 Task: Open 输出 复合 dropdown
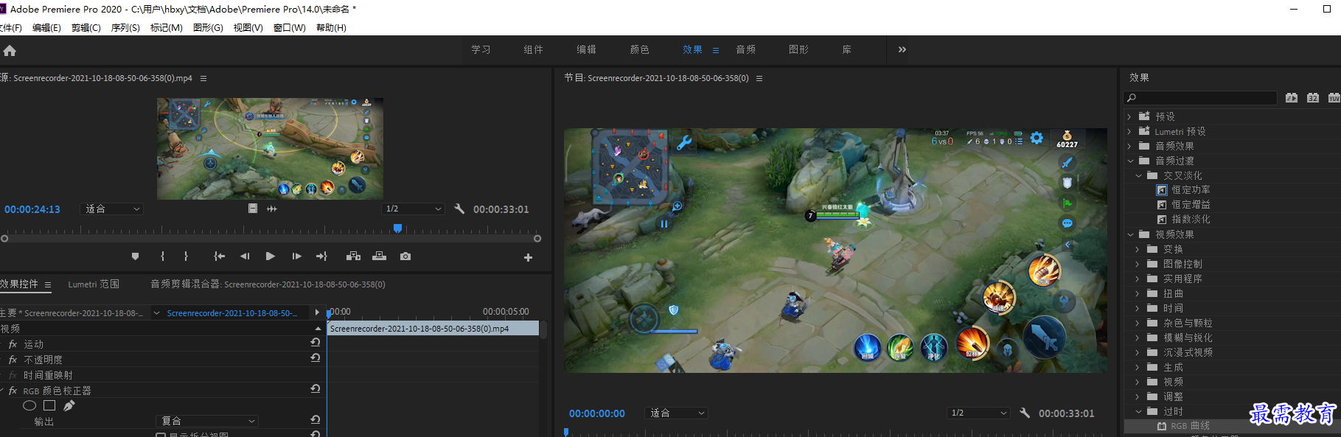click(207, 421)
